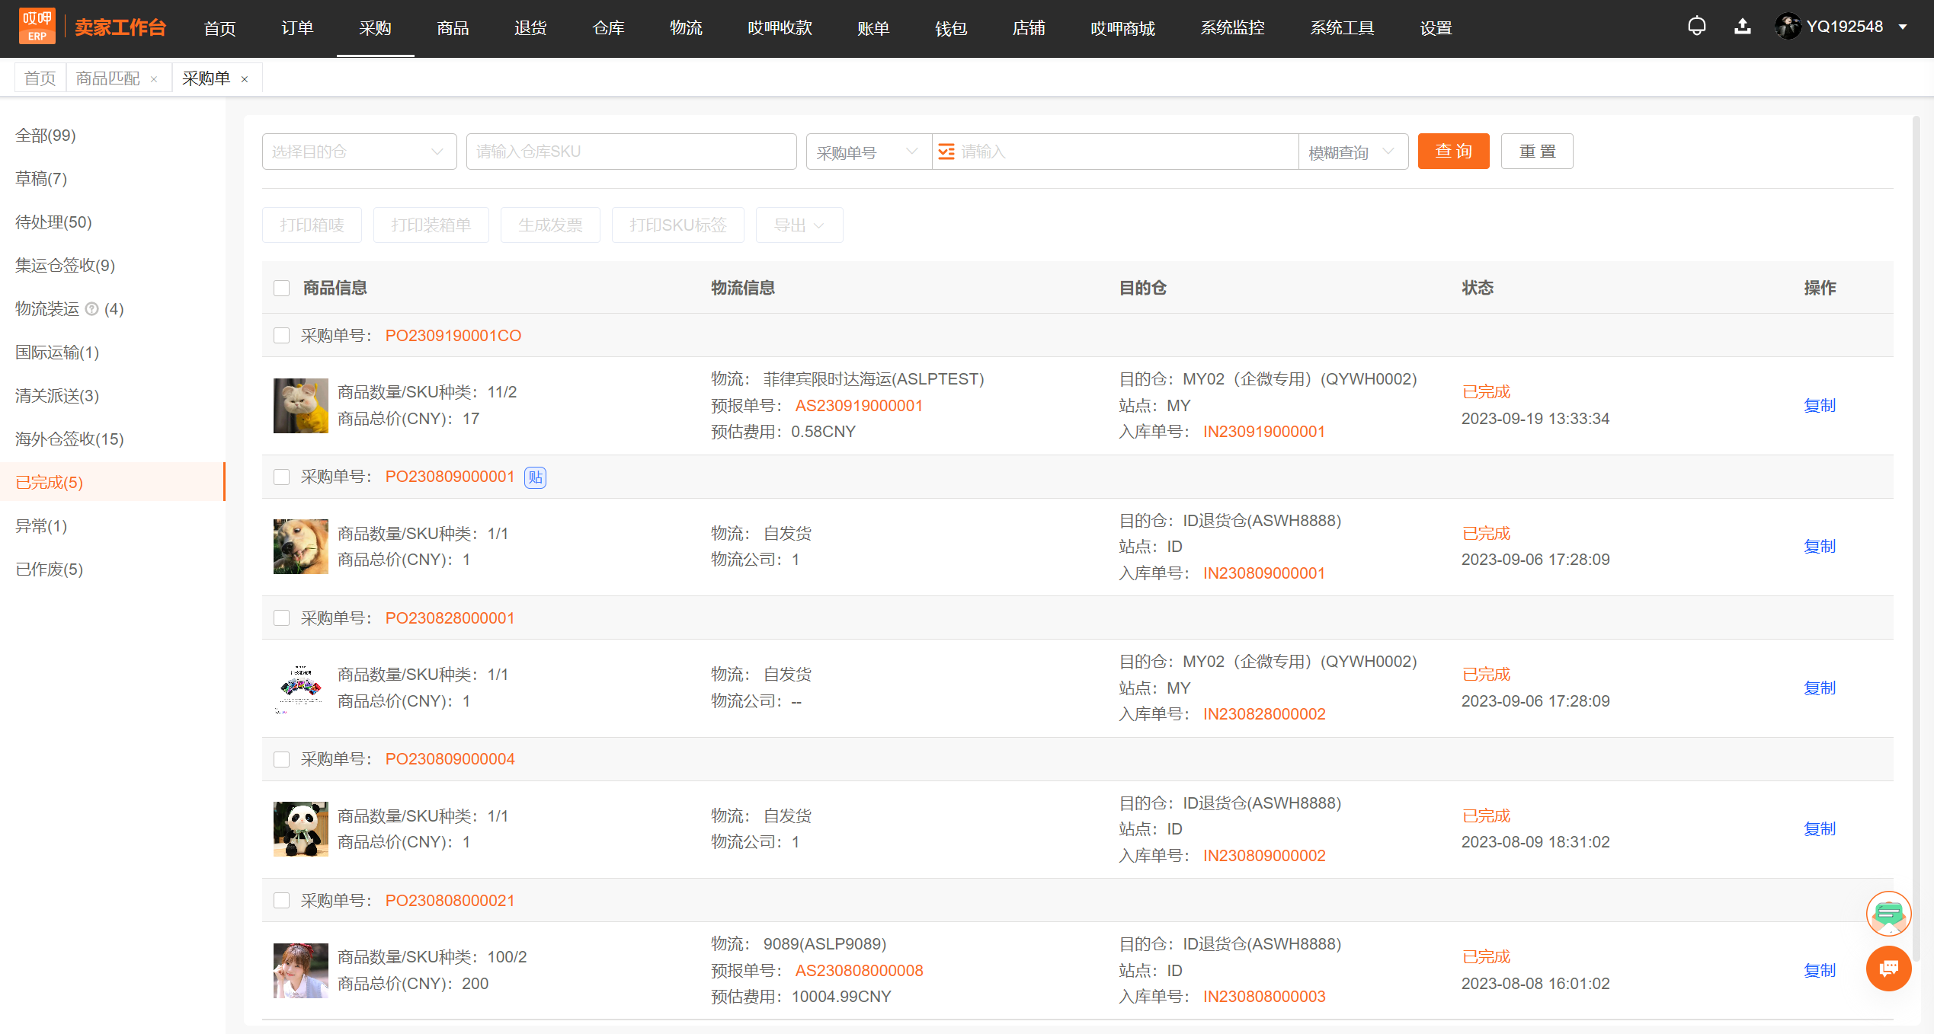Click the panda product thumbnail
This screenshot has height=1034, width=1934.
click(x=300, y=829)
